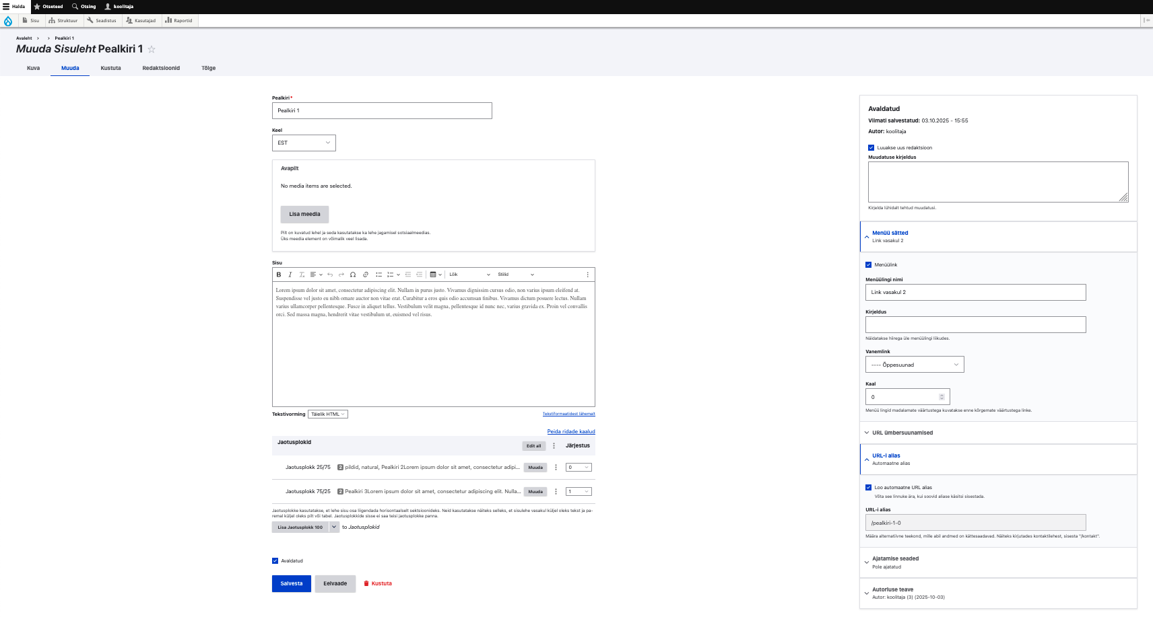Viewport: 1153px width, 621px height.
Task: Switch to the Redaktsioonid tab
Action: 161,68
